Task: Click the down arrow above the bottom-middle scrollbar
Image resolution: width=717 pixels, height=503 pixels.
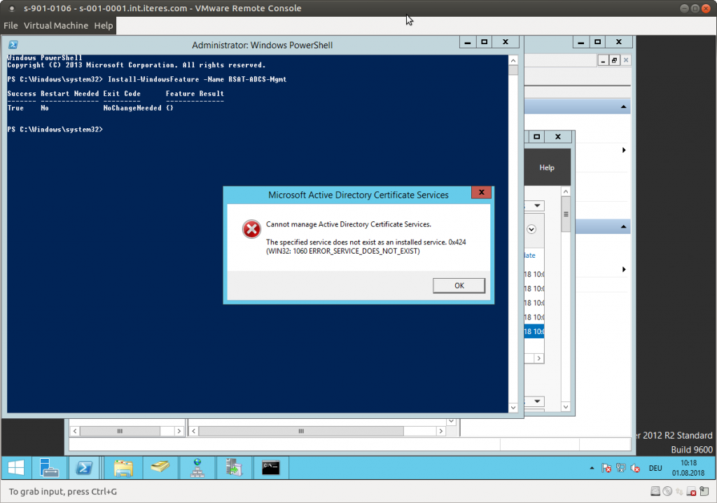Action: [452, 421]
